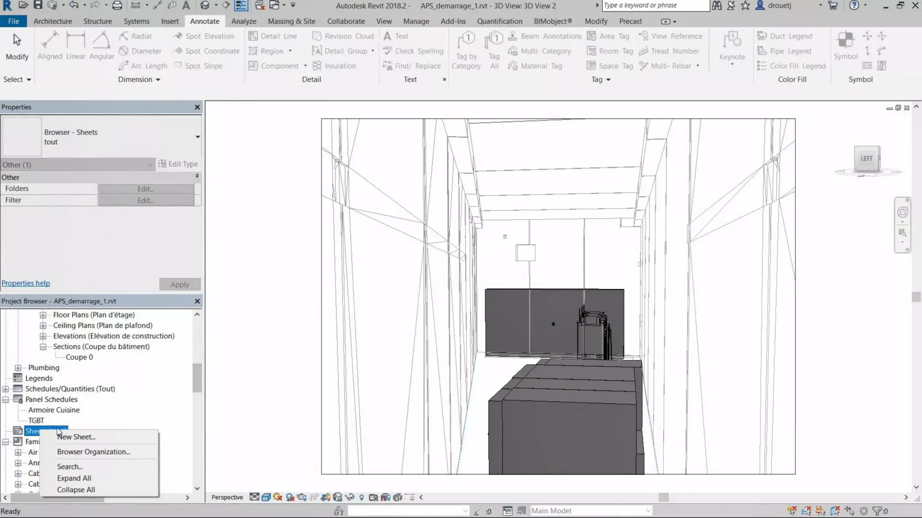Open the Tag panel dropdown

coord(601,79)
